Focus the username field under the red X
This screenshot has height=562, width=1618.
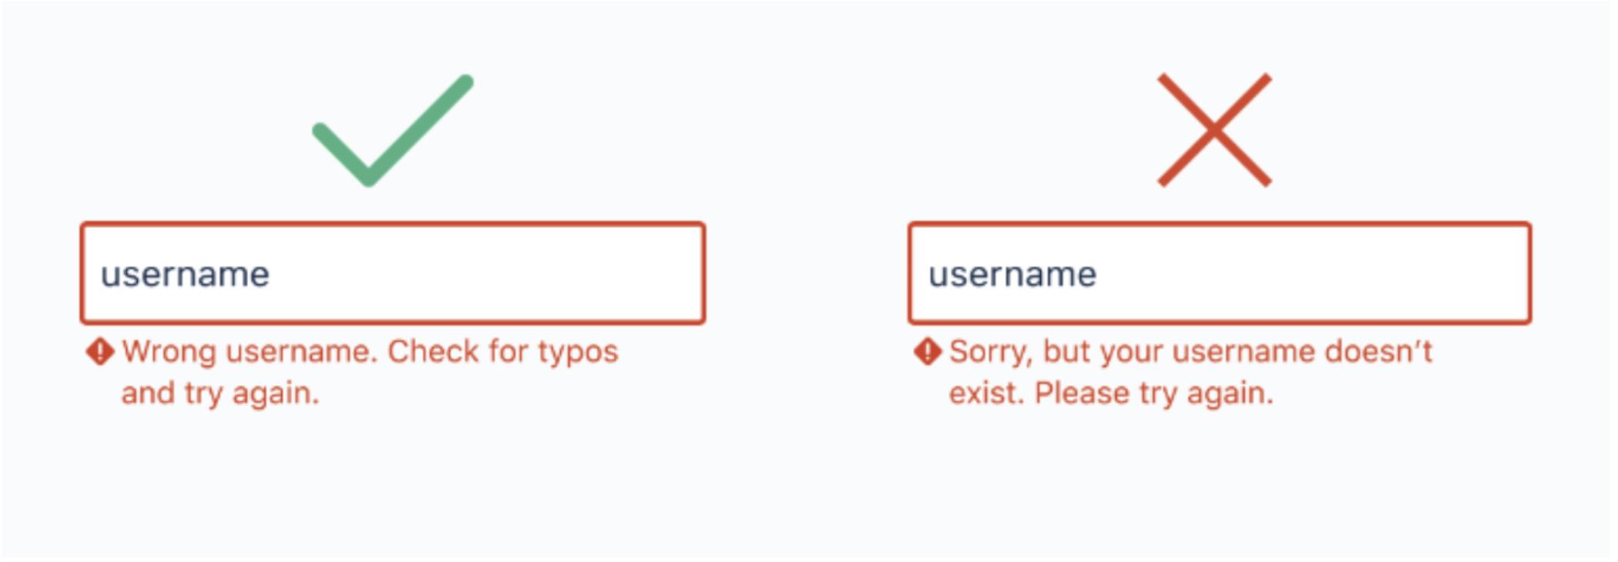click(x=1219, y=273)
